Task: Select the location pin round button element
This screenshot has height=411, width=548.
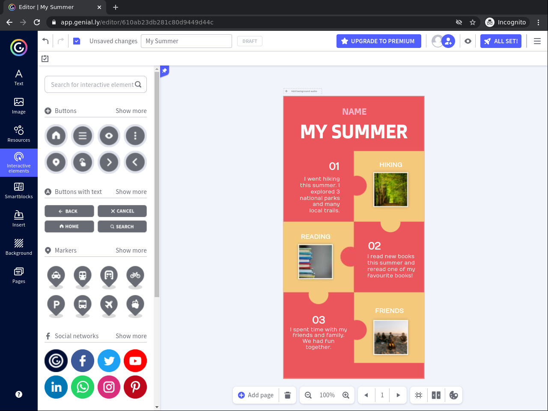Action: (x=56, y=162)
